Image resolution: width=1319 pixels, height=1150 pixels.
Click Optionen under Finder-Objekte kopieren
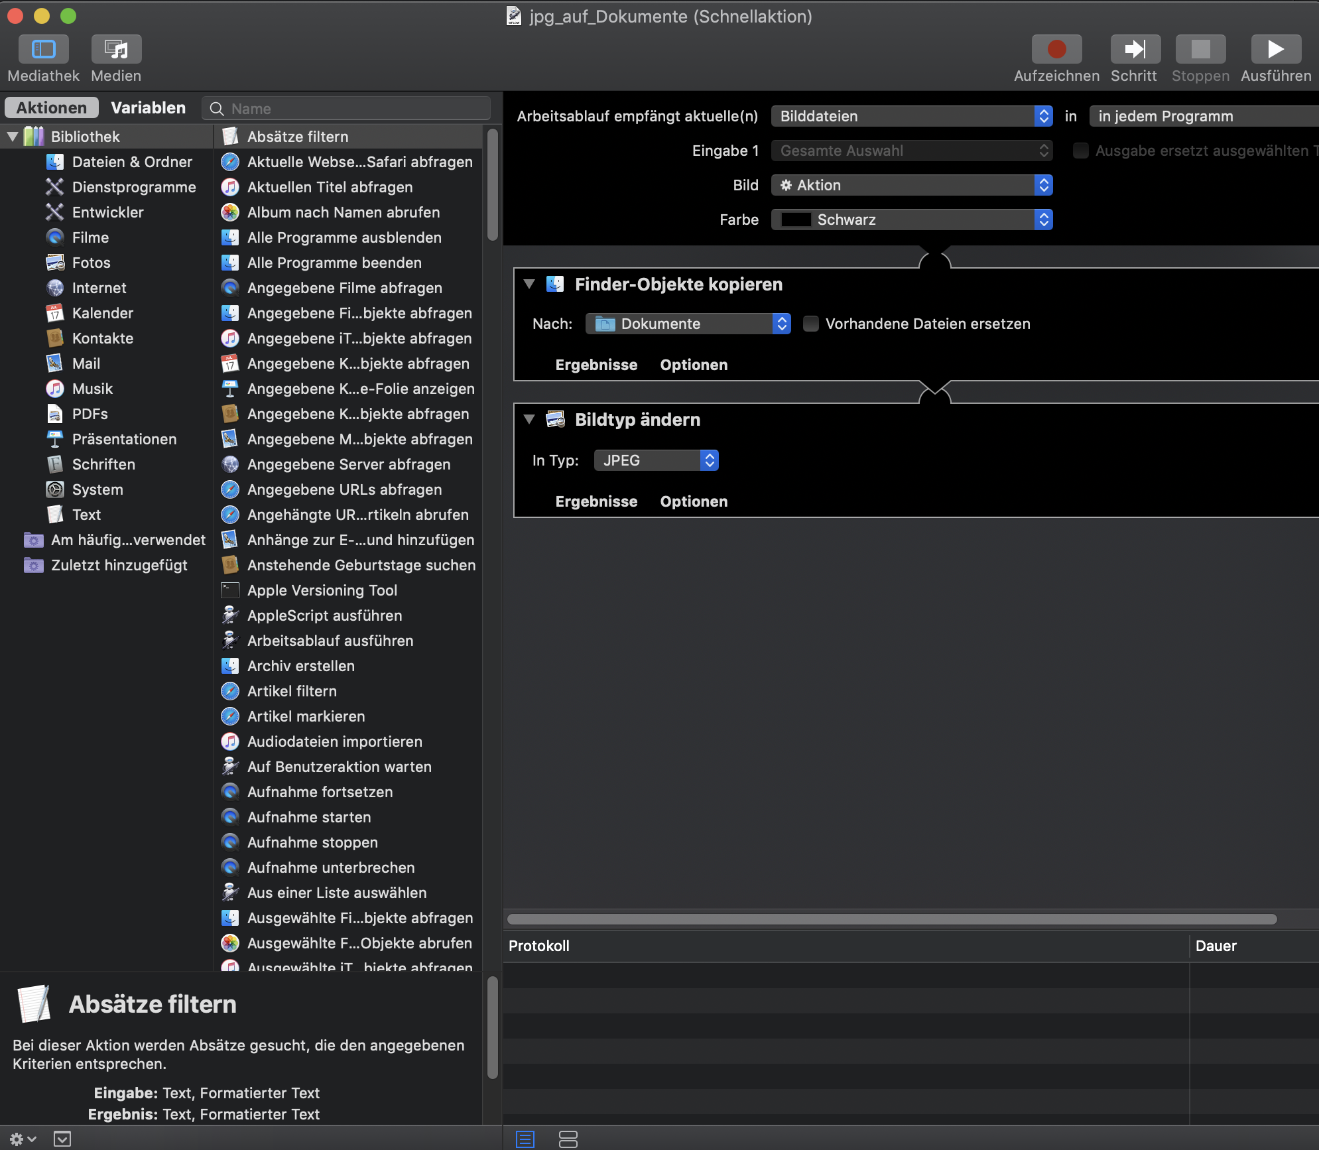[694, 365]
